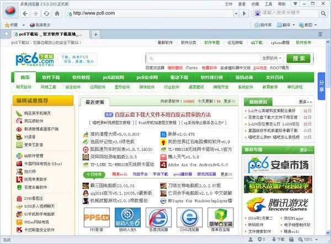Expand the 收藏 favorites dropdown arrow
Viewport: 331px width, 244px height.
(23, 25)
